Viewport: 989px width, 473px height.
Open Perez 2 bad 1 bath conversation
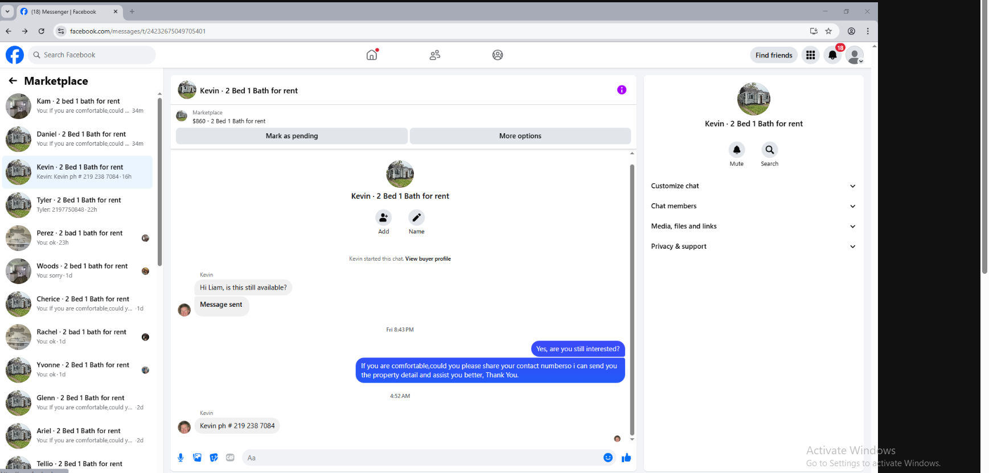[77, 238]
